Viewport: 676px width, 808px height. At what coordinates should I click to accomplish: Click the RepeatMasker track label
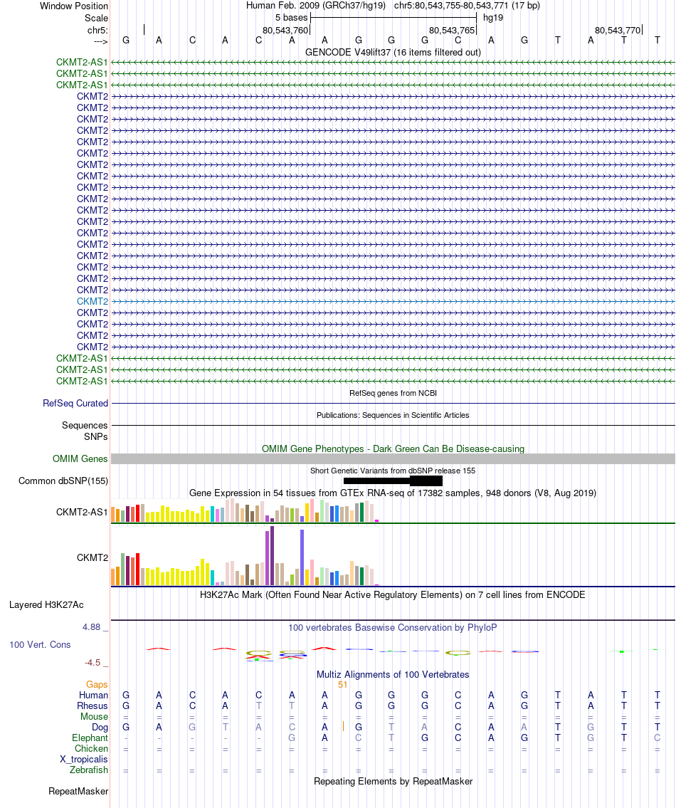click(78, 792)
